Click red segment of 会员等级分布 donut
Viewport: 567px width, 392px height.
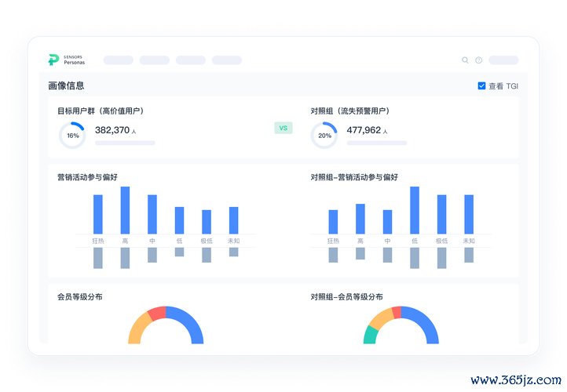pos(157,313)
